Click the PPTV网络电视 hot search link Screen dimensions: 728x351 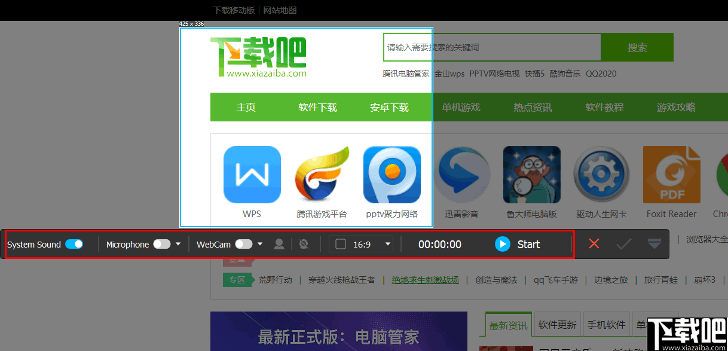click(x=494, y=74)
